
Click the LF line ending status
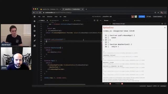coord(158,86)
